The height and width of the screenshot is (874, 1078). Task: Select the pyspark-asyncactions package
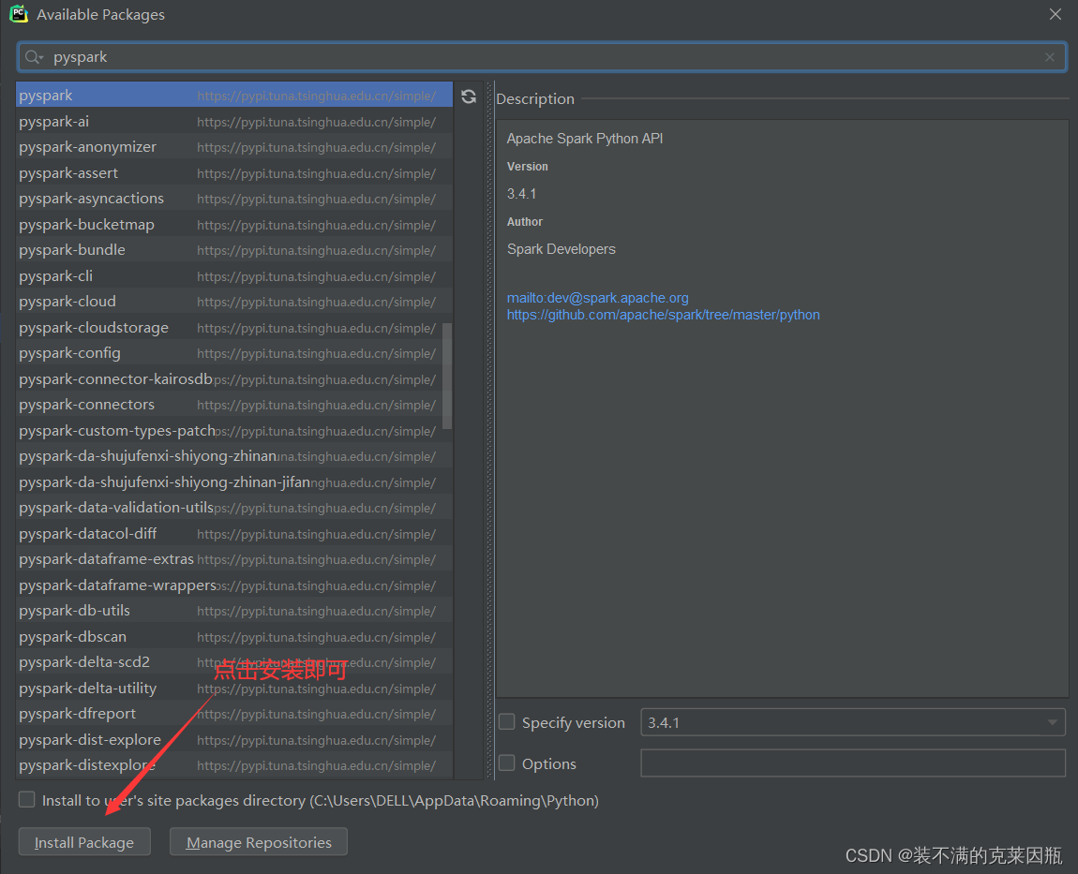coord(233,198)
